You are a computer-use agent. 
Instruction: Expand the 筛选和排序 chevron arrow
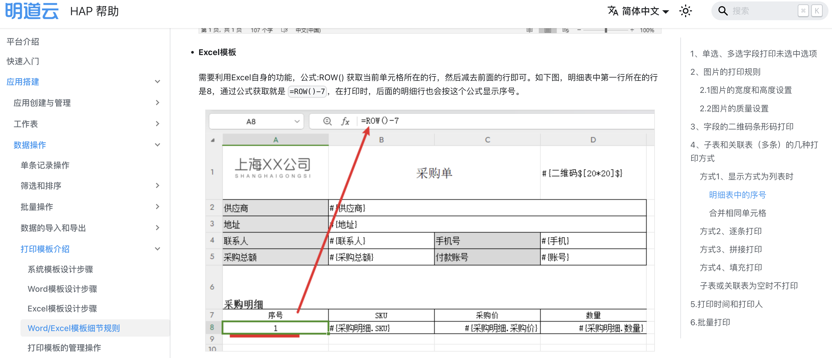157,185
